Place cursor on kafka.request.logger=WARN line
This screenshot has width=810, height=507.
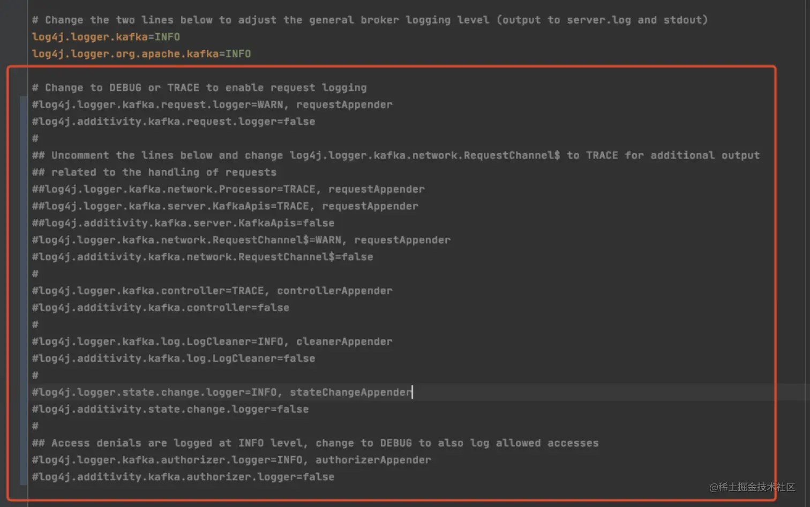212,105
